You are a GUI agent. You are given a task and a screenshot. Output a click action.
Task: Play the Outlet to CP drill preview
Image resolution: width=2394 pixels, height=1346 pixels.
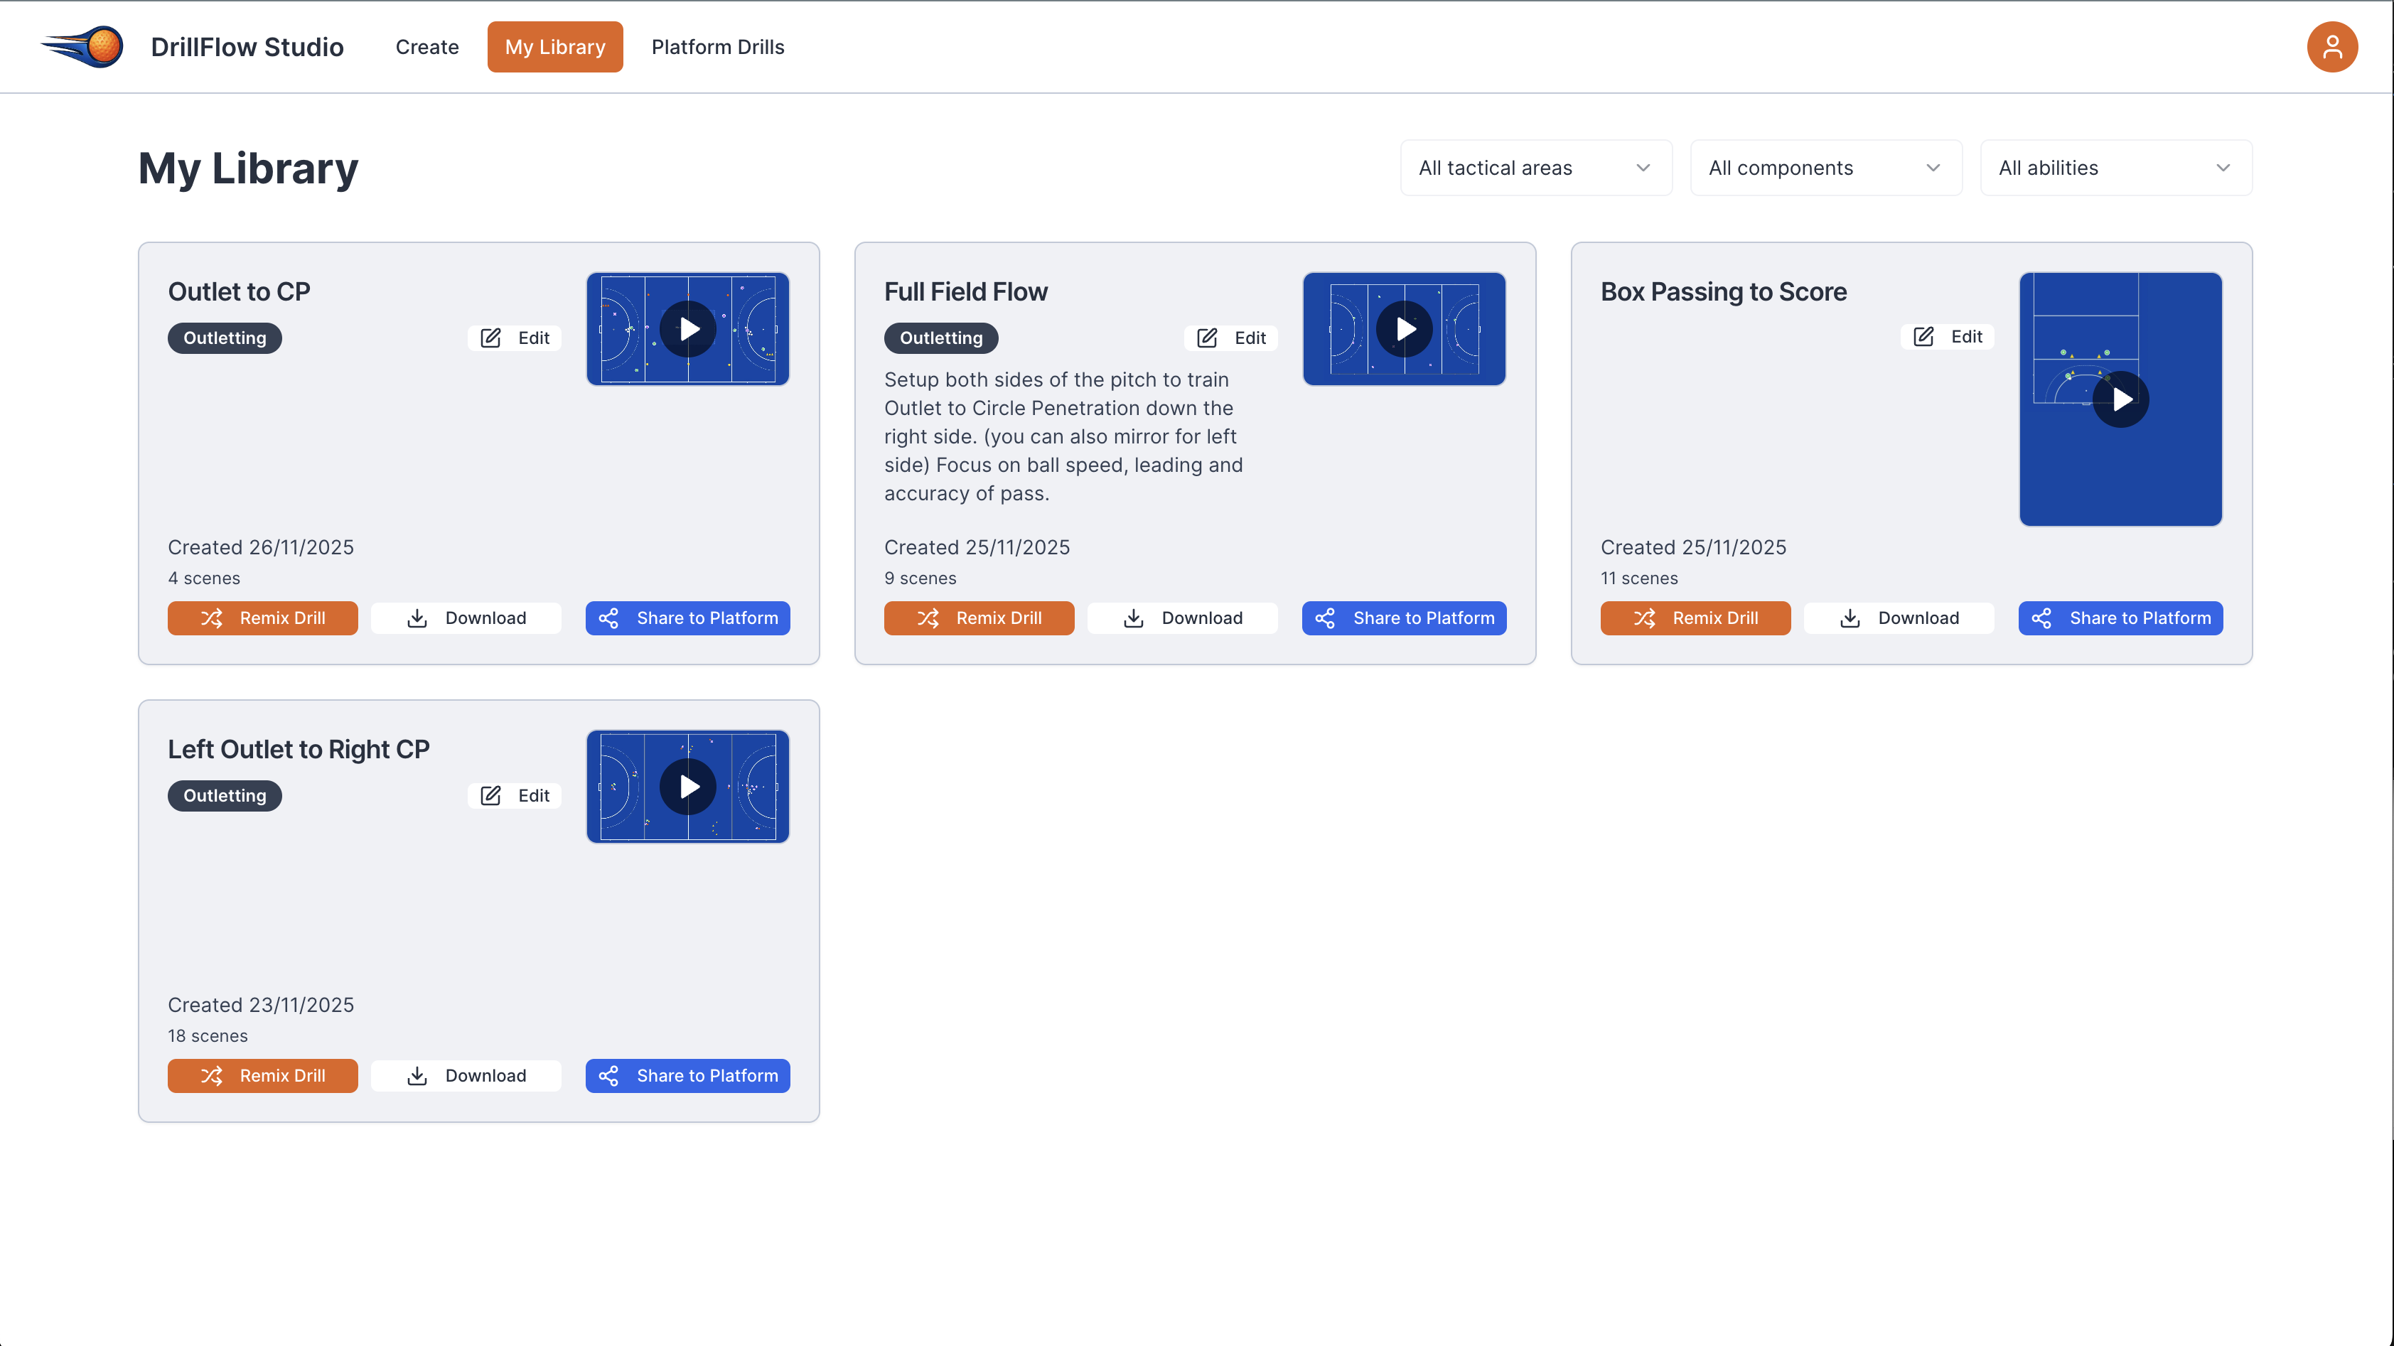[x=688, y=329]
